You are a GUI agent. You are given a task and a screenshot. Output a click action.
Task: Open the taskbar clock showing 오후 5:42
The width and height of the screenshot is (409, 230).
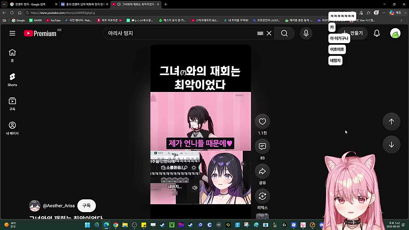tap(393, 225)
